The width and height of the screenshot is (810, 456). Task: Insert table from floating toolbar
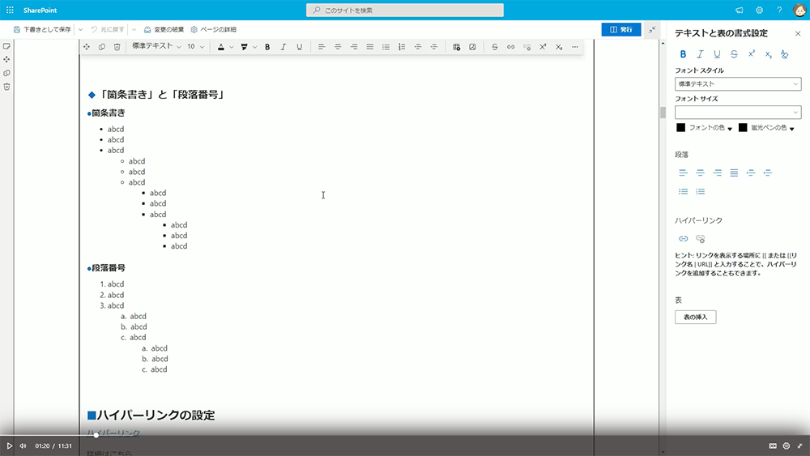456,47
